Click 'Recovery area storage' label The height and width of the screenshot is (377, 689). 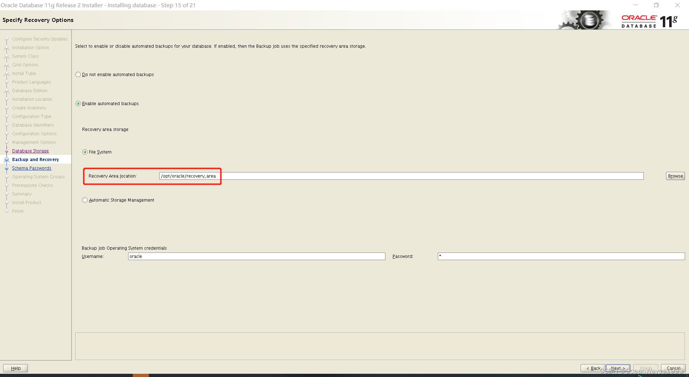click(105, 129)
